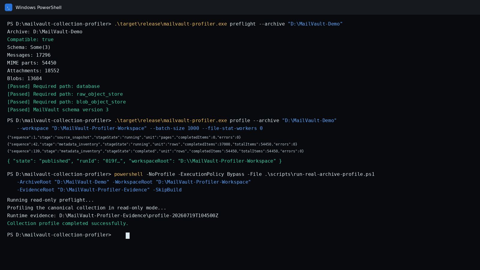Click the JSON line with sequence 42

coord(152,144)
